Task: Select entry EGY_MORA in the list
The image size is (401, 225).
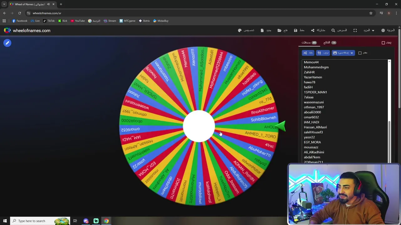Action: [312, 142]
